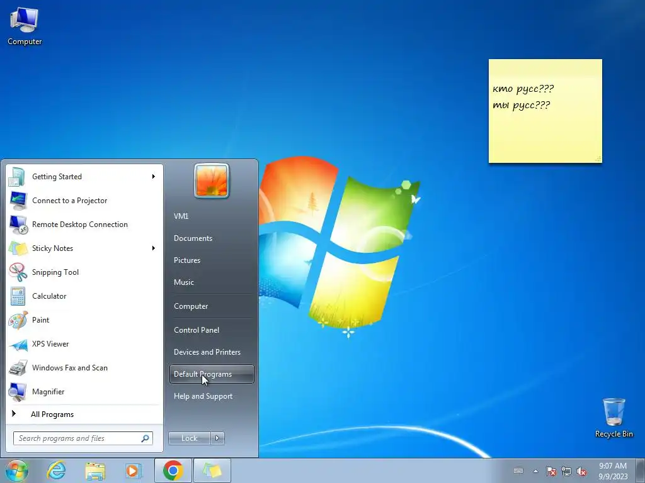The height and width of the screenshot is (483, 645).
Task: Grab the sticky note resize grip corner
Action: 598,159
